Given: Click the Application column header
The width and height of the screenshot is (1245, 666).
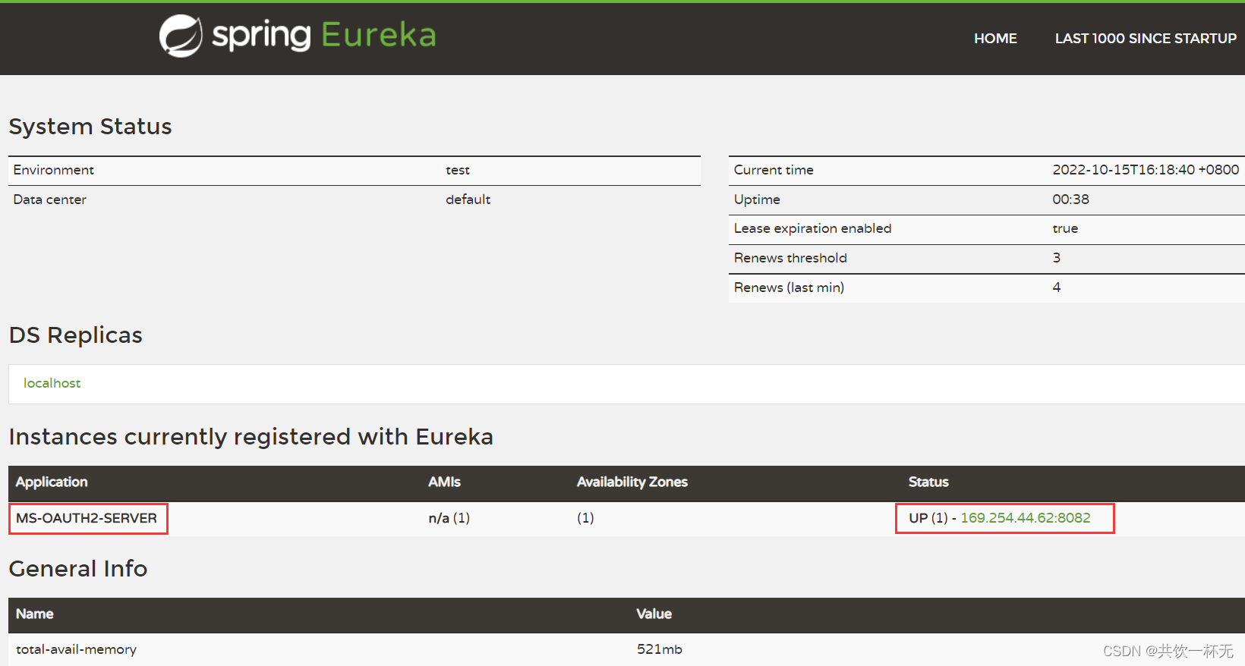Looking at the screenshot, I should pos(52,482).
